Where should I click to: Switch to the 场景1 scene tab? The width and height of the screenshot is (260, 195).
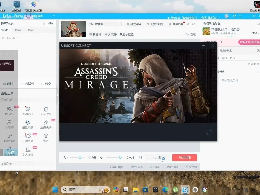point(5,30)
